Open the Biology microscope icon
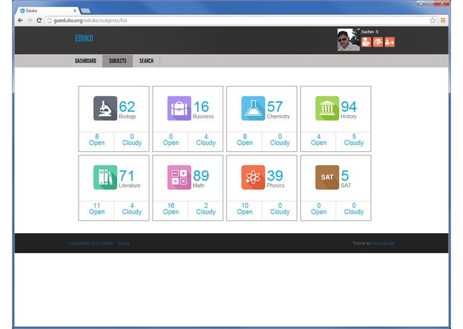The width and height of the screenshot is (463, 329). [105, 109]
